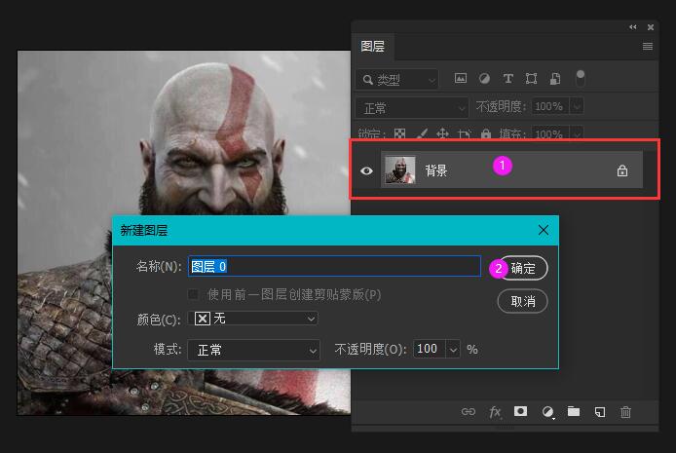Collapse the panel with double-arrow icon
Image resolution: width=676 pixels, height=453 pixels.
[632, 27]
